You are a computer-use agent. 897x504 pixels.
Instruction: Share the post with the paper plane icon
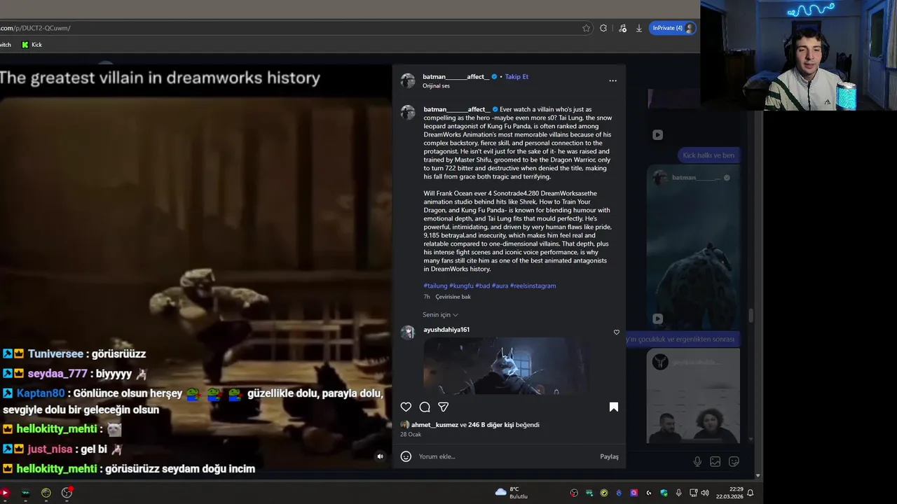pos(444,407)
